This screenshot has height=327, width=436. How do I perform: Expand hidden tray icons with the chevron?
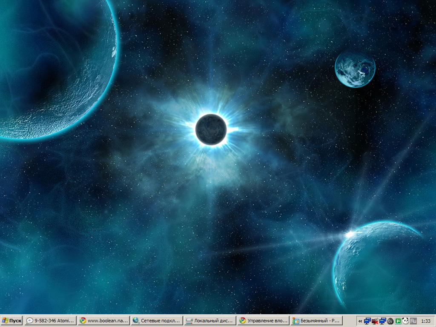tap(360, 321)
